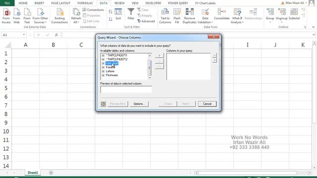The height and width of the screenshot is (178, 317).
Task: Expand the Islamabad table node
Action: coord(103,63)
